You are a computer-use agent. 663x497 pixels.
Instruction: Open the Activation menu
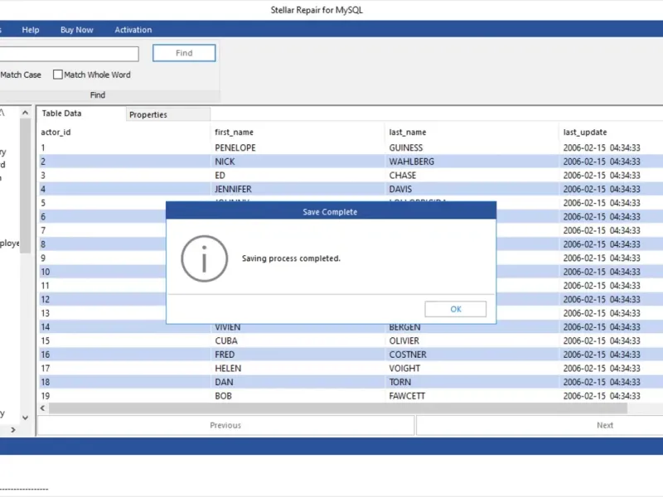pyautogui.click(x=133, y=30)
